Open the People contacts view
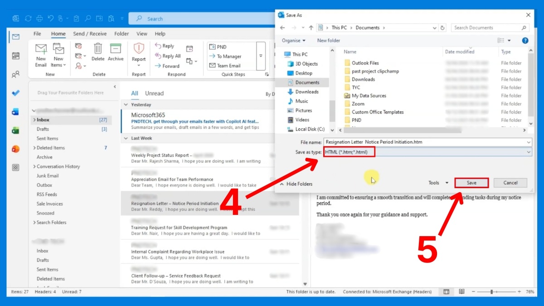 (16, 74)
